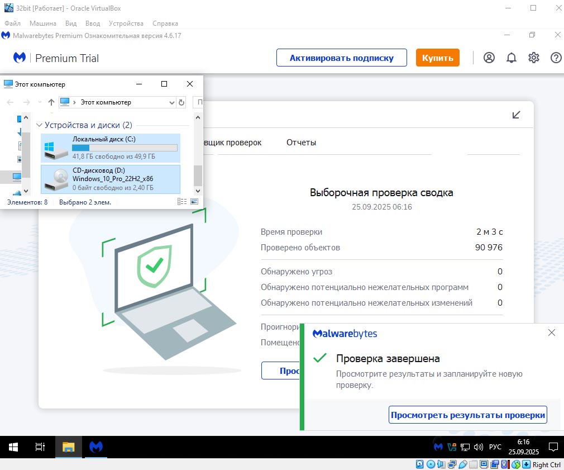The height and width of the screenshot is (470, 564).
Task: Click Malwarebytes taskbar icon
Action: [x=96, y=447]
